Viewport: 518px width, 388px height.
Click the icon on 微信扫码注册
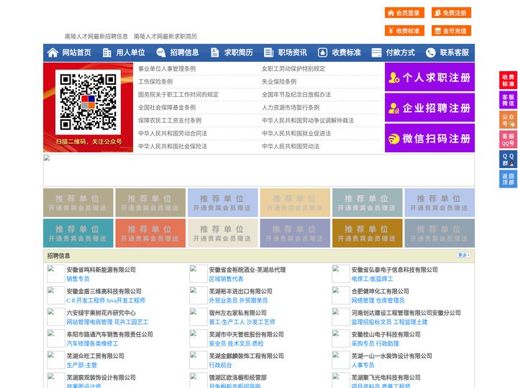click(394, 139)
